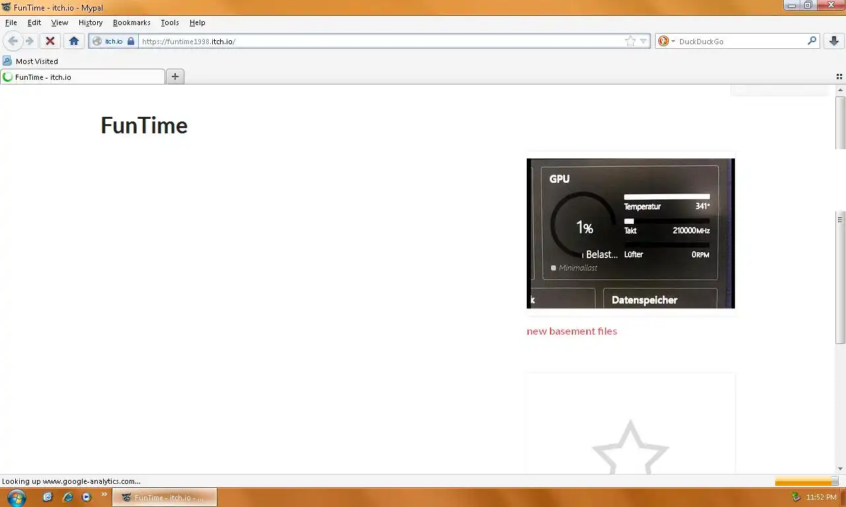Open the File menu

click(x=11, y=22)
